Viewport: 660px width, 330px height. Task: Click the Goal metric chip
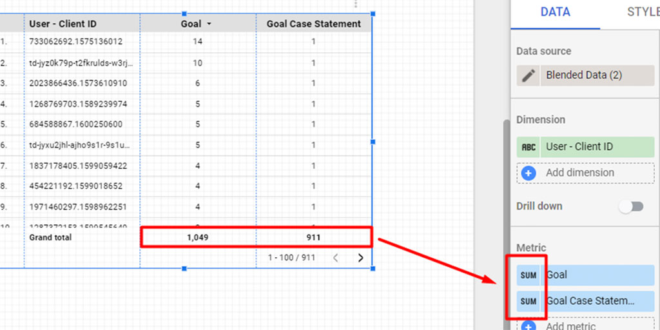click(597, 275)
